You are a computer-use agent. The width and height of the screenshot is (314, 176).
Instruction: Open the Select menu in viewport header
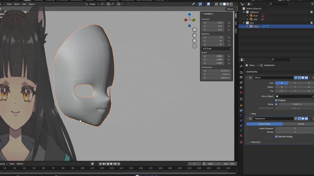tap(17, 4)
